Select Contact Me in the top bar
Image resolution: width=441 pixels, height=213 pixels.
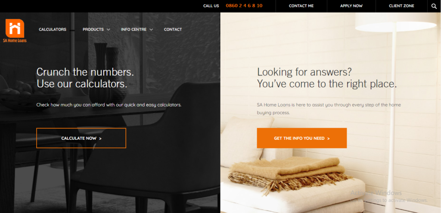pos(301,6)
